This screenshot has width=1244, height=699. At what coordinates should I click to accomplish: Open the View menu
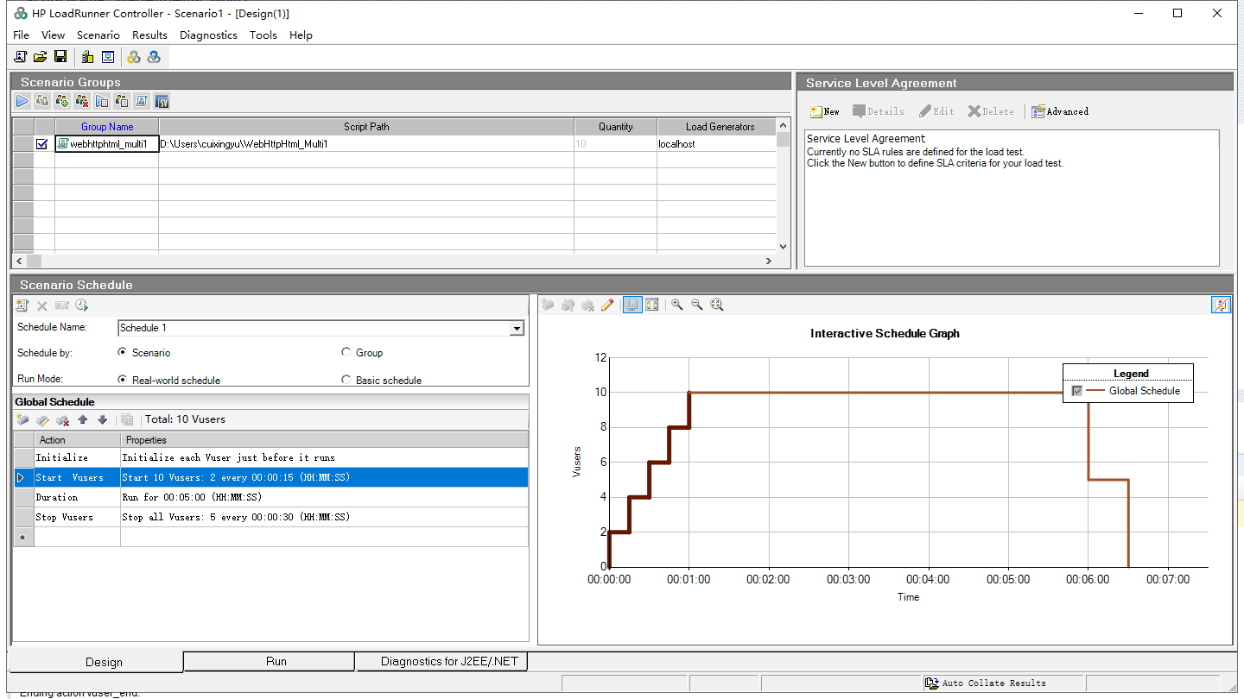click(54, 35)
